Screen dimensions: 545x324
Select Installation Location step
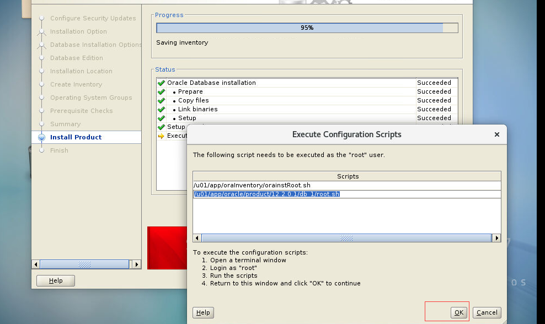[81, 71]
